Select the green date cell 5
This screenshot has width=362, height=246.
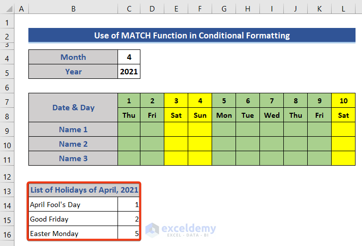point(224,101)
